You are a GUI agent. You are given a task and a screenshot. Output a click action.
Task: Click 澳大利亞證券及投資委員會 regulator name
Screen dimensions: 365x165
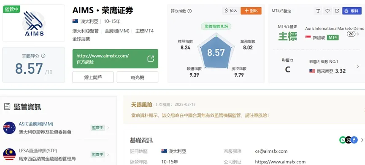click(45, 132)
